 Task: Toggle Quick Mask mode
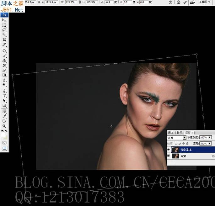click(x=4, y=143)
